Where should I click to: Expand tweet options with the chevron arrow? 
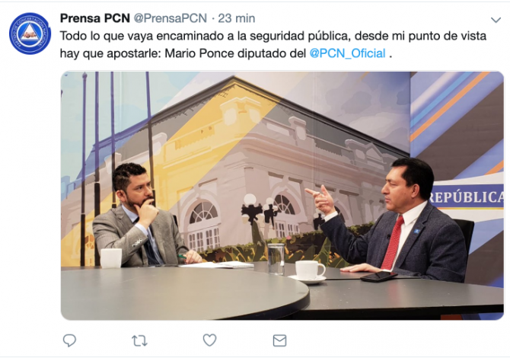496,20
